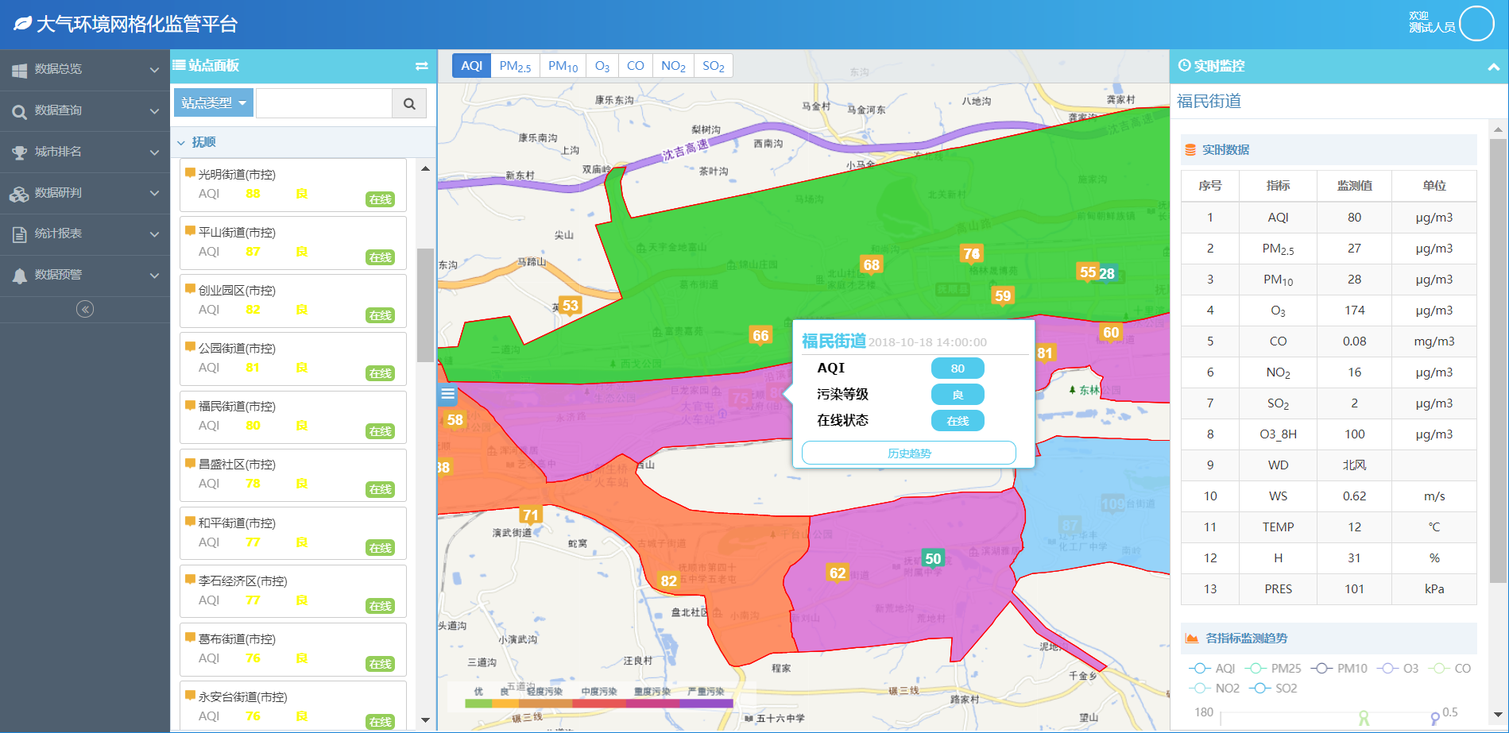Open the map list menu icon
Viewport: 1509px width, 733px height.
pyautogui.click(x=447, y=394)
